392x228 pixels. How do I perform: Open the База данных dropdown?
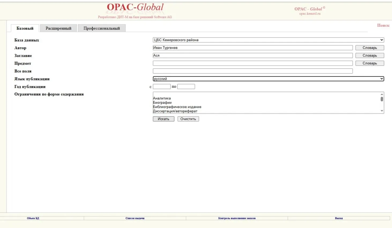point(268,40)
